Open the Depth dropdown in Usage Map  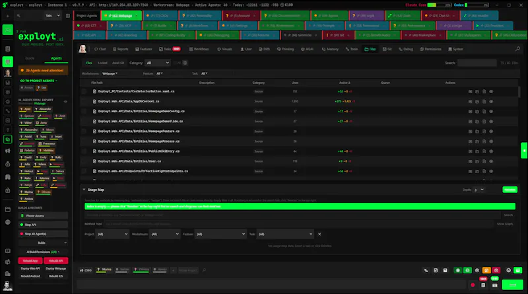point(478,190)
